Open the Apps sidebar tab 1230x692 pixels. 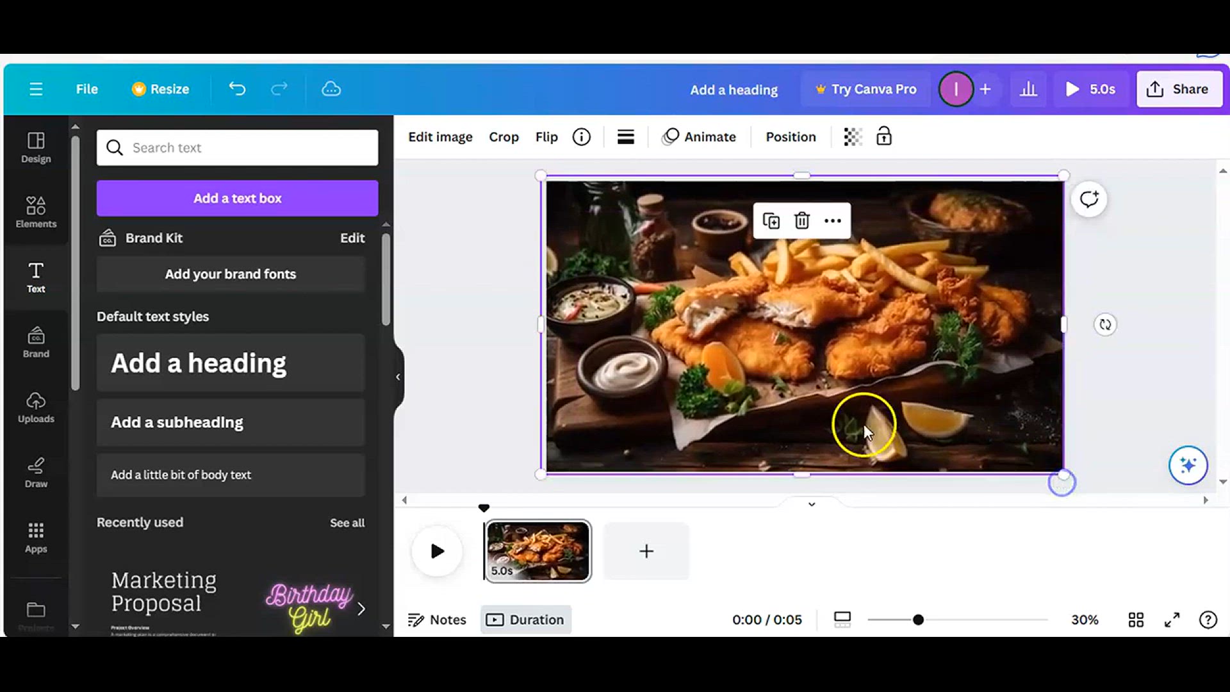coord(36,538)
